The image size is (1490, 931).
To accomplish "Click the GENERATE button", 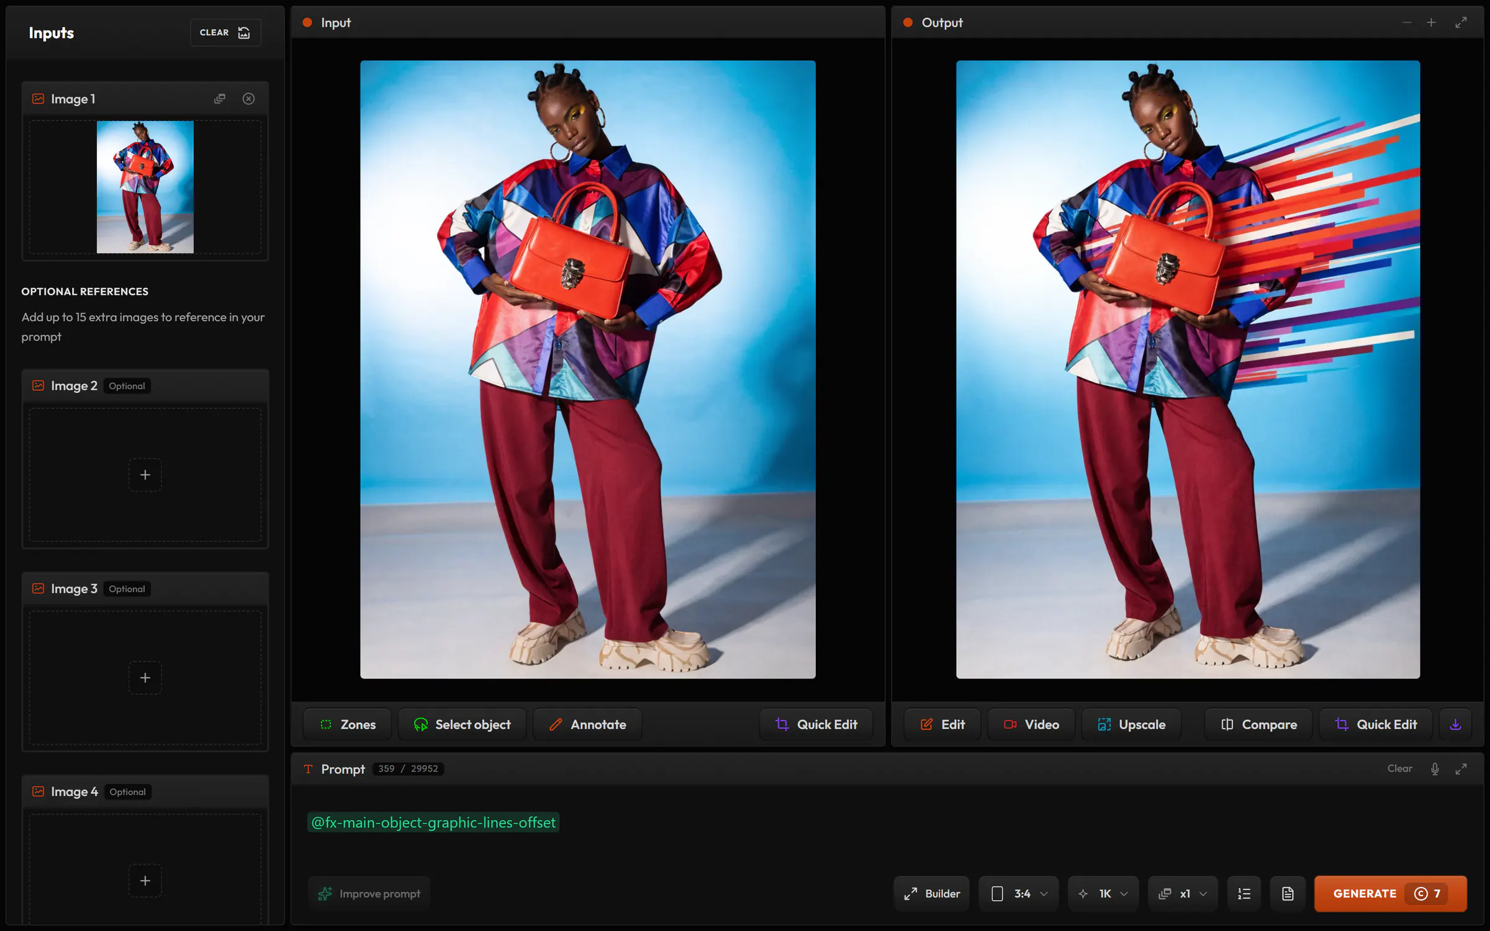I will click(x=1391, y=894).
